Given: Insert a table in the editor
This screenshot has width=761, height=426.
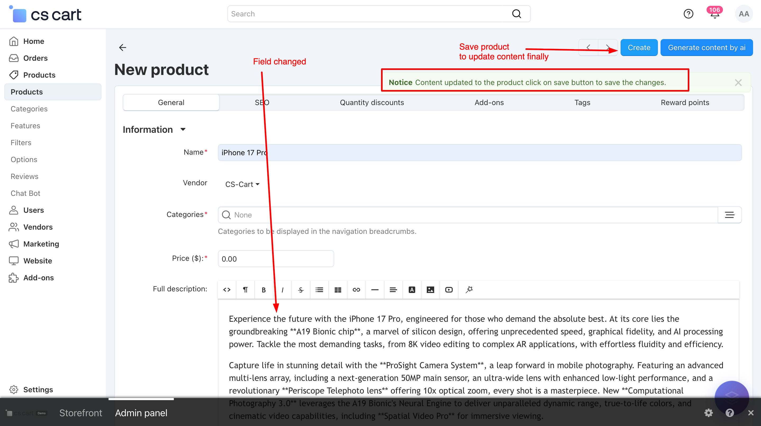Looking at the screenshot, I should click(x=338, y=290).
